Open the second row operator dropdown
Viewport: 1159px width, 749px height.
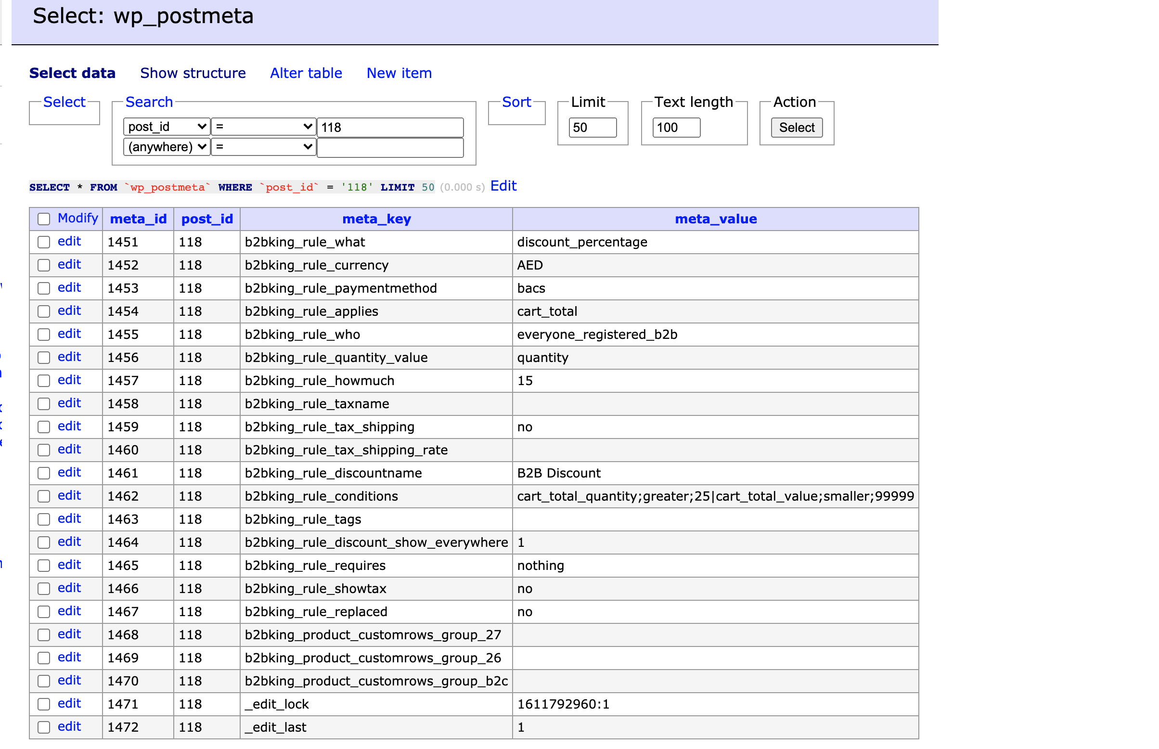263,147
